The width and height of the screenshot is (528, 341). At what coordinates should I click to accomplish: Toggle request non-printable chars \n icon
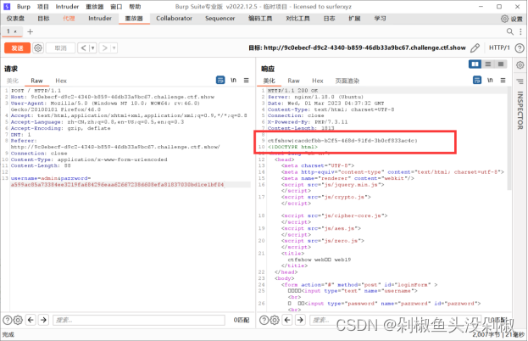tap(233, 81)
